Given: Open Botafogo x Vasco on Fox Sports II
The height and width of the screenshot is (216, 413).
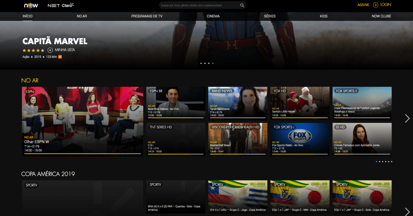Looking at the screenshot, I should pyautogui.click(x=362, y=103).
